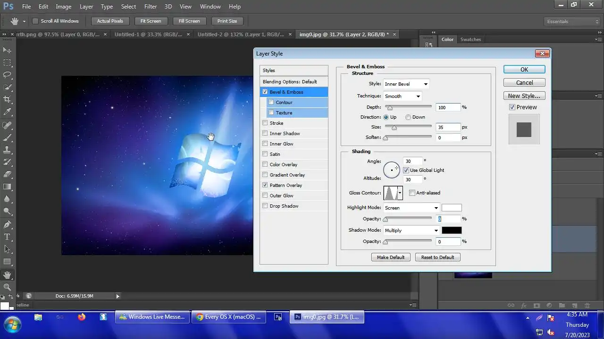
Task: Open the Style dropdown showing Inner Bevel
Action: 406,84
